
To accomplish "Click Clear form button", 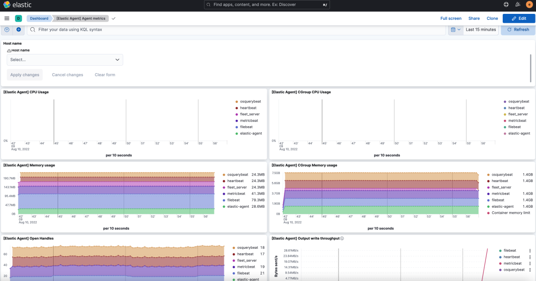I will click(x=105, y=75).
